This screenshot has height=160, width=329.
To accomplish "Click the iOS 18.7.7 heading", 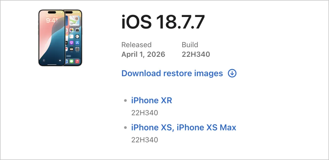I will [163, 22].
